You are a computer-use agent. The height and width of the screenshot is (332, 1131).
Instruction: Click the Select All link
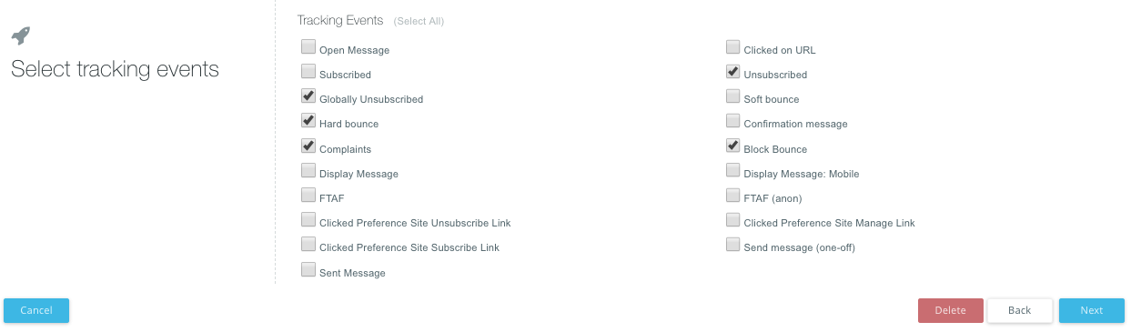tap(419, 21)
